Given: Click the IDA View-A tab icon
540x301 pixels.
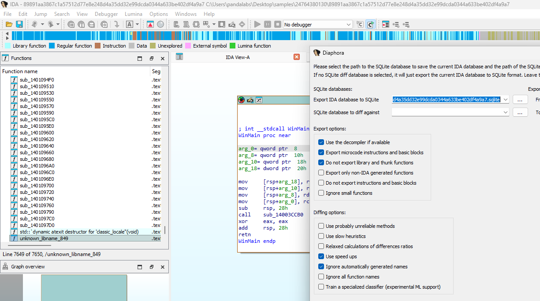Looking at the screenshot, I should pos(179,57).
